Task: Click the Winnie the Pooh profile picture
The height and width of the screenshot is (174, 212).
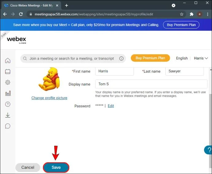Action: click(x=49, y=79)
